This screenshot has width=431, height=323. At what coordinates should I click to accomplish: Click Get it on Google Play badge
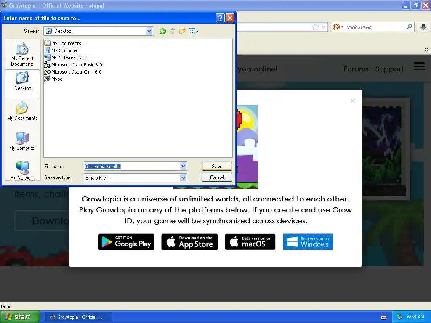(x=126, y=242)
